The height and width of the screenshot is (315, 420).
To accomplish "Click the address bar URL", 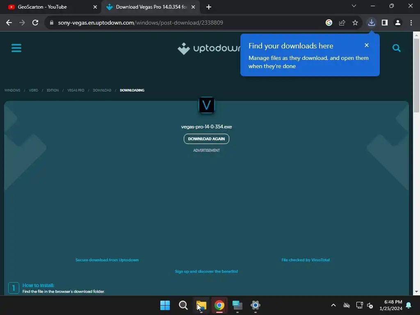I will click(140, 23).
